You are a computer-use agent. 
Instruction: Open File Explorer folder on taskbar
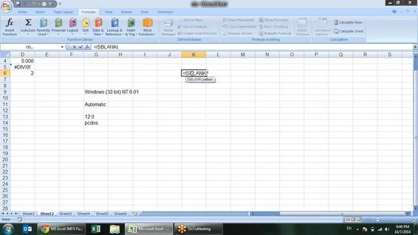click(115, 229)
